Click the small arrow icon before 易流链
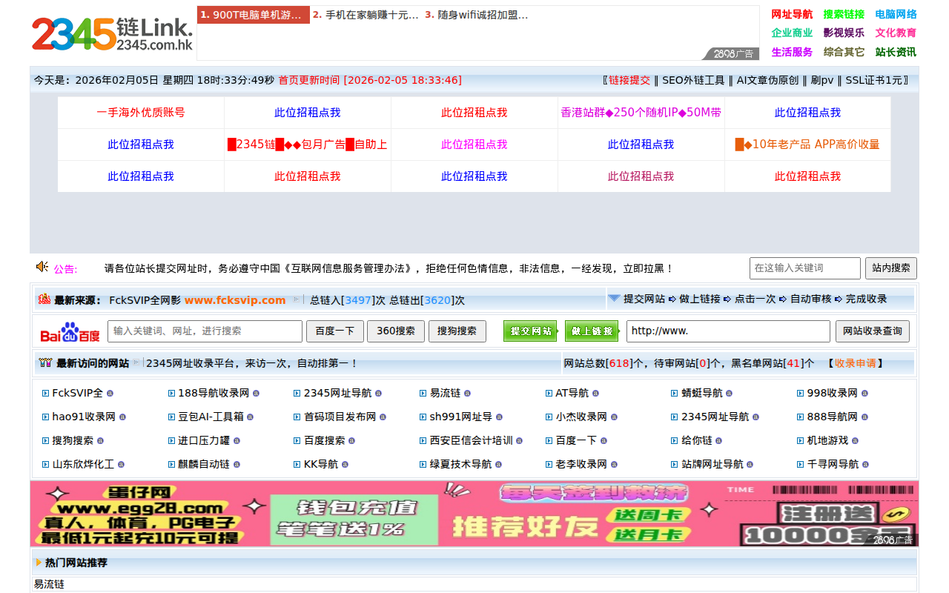The height and width of the screenshot is (593, 949). (x=421, y=393)
